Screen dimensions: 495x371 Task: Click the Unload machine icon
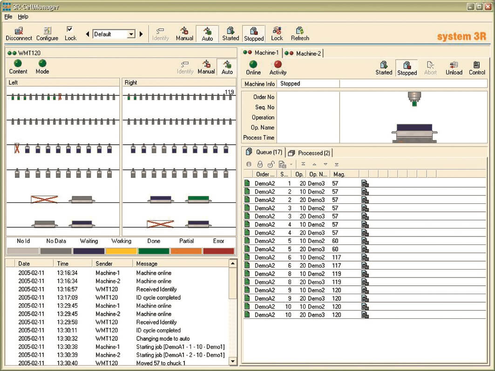(454, 68)
